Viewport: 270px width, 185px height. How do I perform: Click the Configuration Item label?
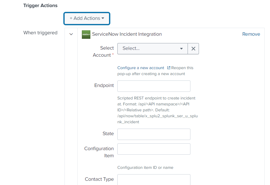click(x=99, y=152)
